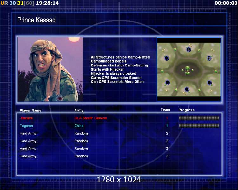
Task: Click Bacardi's loading progress bar
Action: tap(199, 118)
